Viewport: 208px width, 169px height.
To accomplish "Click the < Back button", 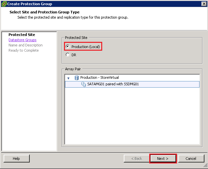I will [x=136, y=159].
